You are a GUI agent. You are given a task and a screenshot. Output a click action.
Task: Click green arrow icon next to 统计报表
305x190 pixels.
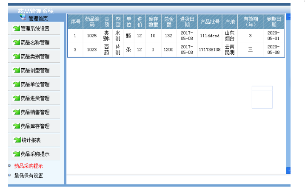pyautogui.click(x=17, y=140)
